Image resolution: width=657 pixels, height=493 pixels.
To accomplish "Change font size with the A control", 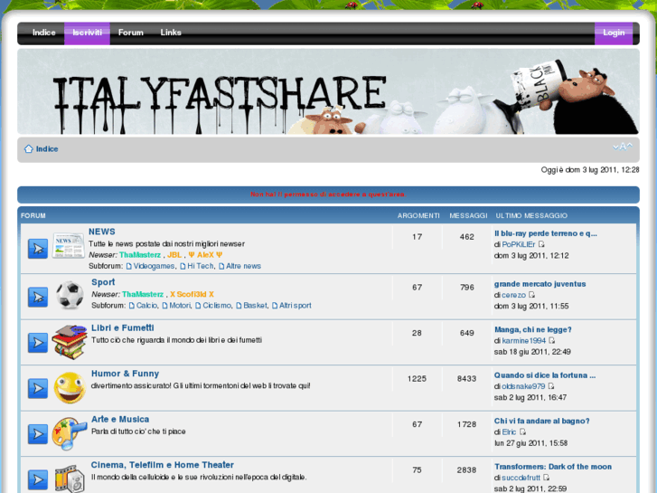I will 623,147.
